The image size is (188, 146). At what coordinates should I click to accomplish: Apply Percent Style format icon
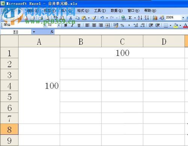click(x=122, y=26)
